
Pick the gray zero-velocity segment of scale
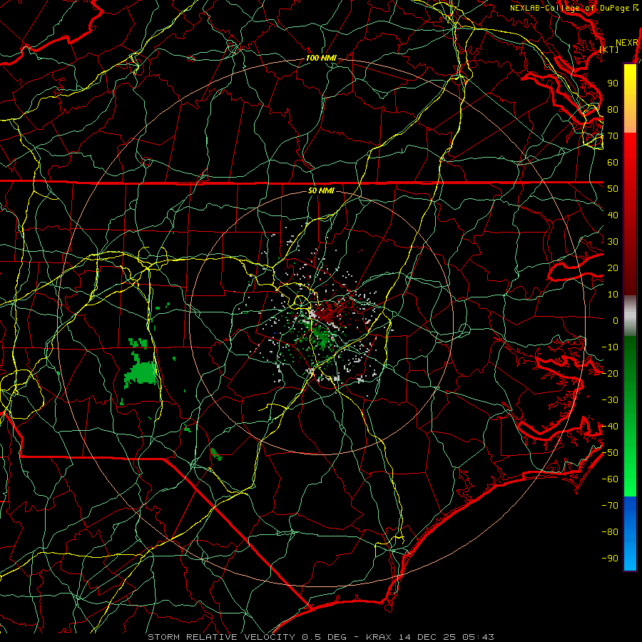coord(630,315)
